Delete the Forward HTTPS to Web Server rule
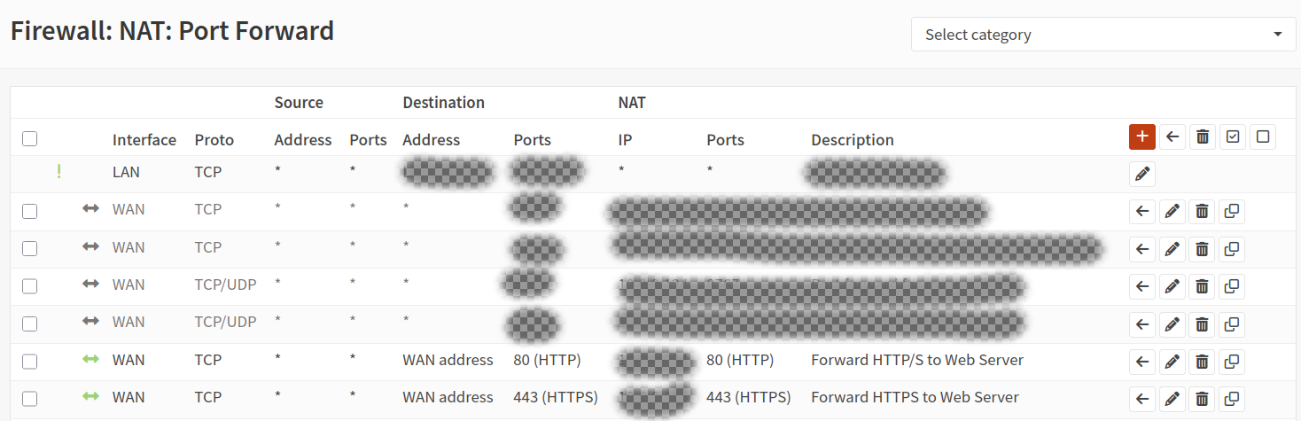This screenshot has height=421, width=1301. 1202,398
